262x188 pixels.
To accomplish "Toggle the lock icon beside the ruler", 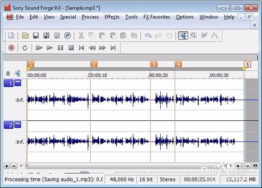I will coord(8,73).
